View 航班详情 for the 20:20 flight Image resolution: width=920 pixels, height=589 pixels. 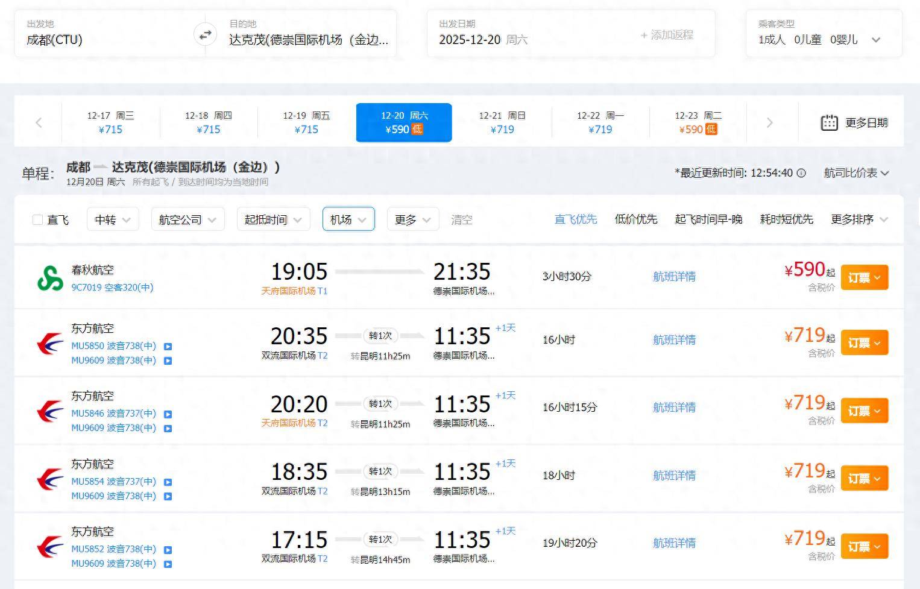(674, 408)
